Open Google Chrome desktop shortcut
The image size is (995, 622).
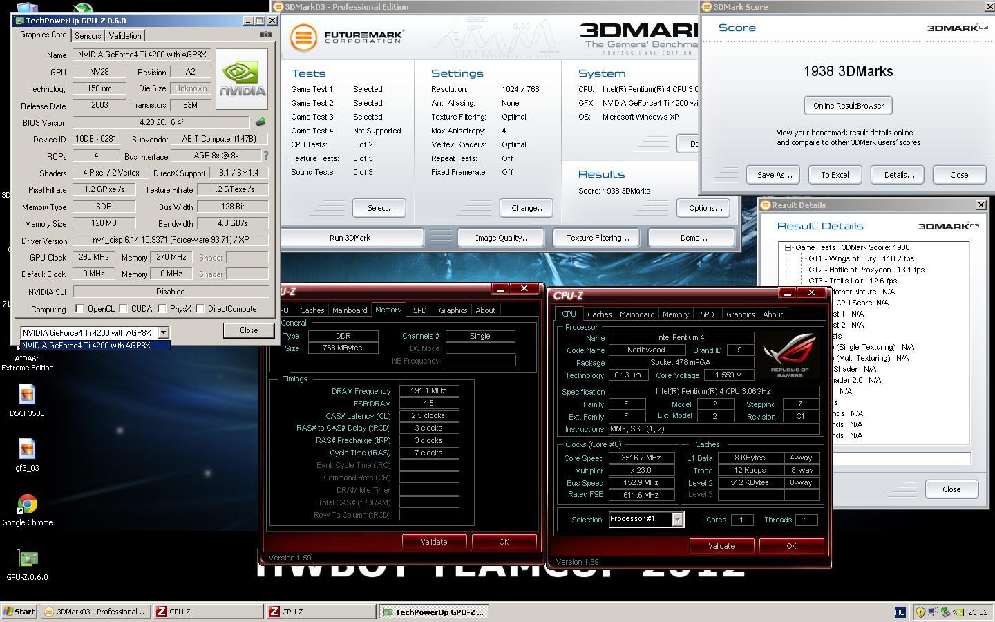(x=27, y=510)
